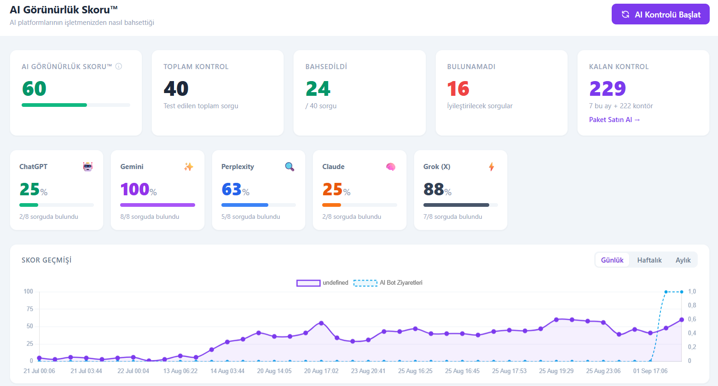This screenshot has width=718, height=386.
Task: Toggle AI Bot Ziyaretleri legend series
Action: click(388, 283)
